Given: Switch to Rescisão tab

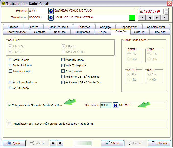Looking at the screenshot, I should (x=60, y=32).
